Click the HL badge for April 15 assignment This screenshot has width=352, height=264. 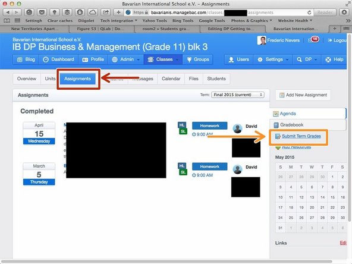pyautogui.click(x=181, y=125)
